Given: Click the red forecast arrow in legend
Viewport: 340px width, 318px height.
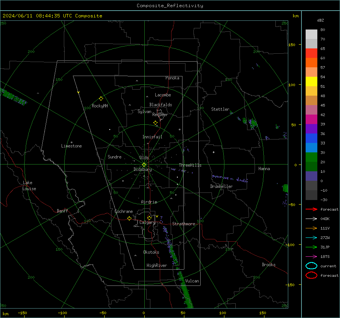Looking at the screenshot, I should click(311, 209).
